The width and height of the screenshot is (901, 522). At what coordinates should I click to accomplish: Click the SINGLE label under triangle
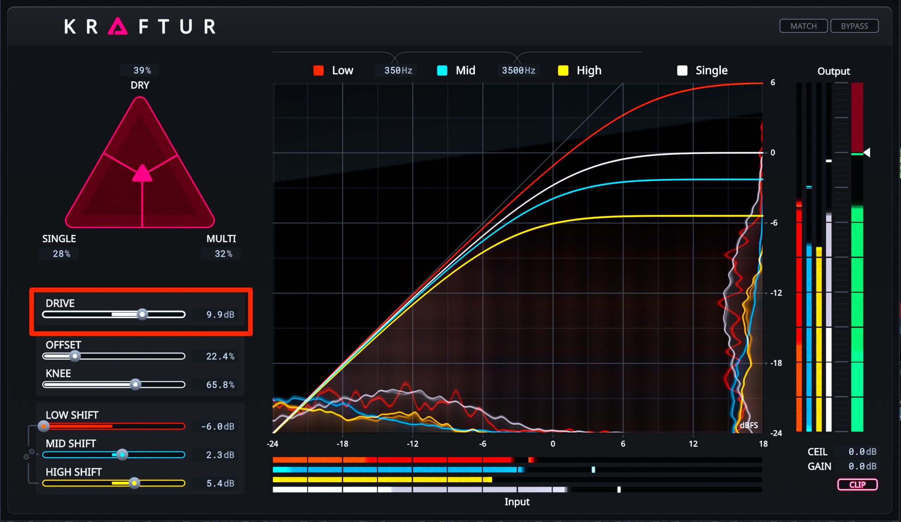(59, 239)
